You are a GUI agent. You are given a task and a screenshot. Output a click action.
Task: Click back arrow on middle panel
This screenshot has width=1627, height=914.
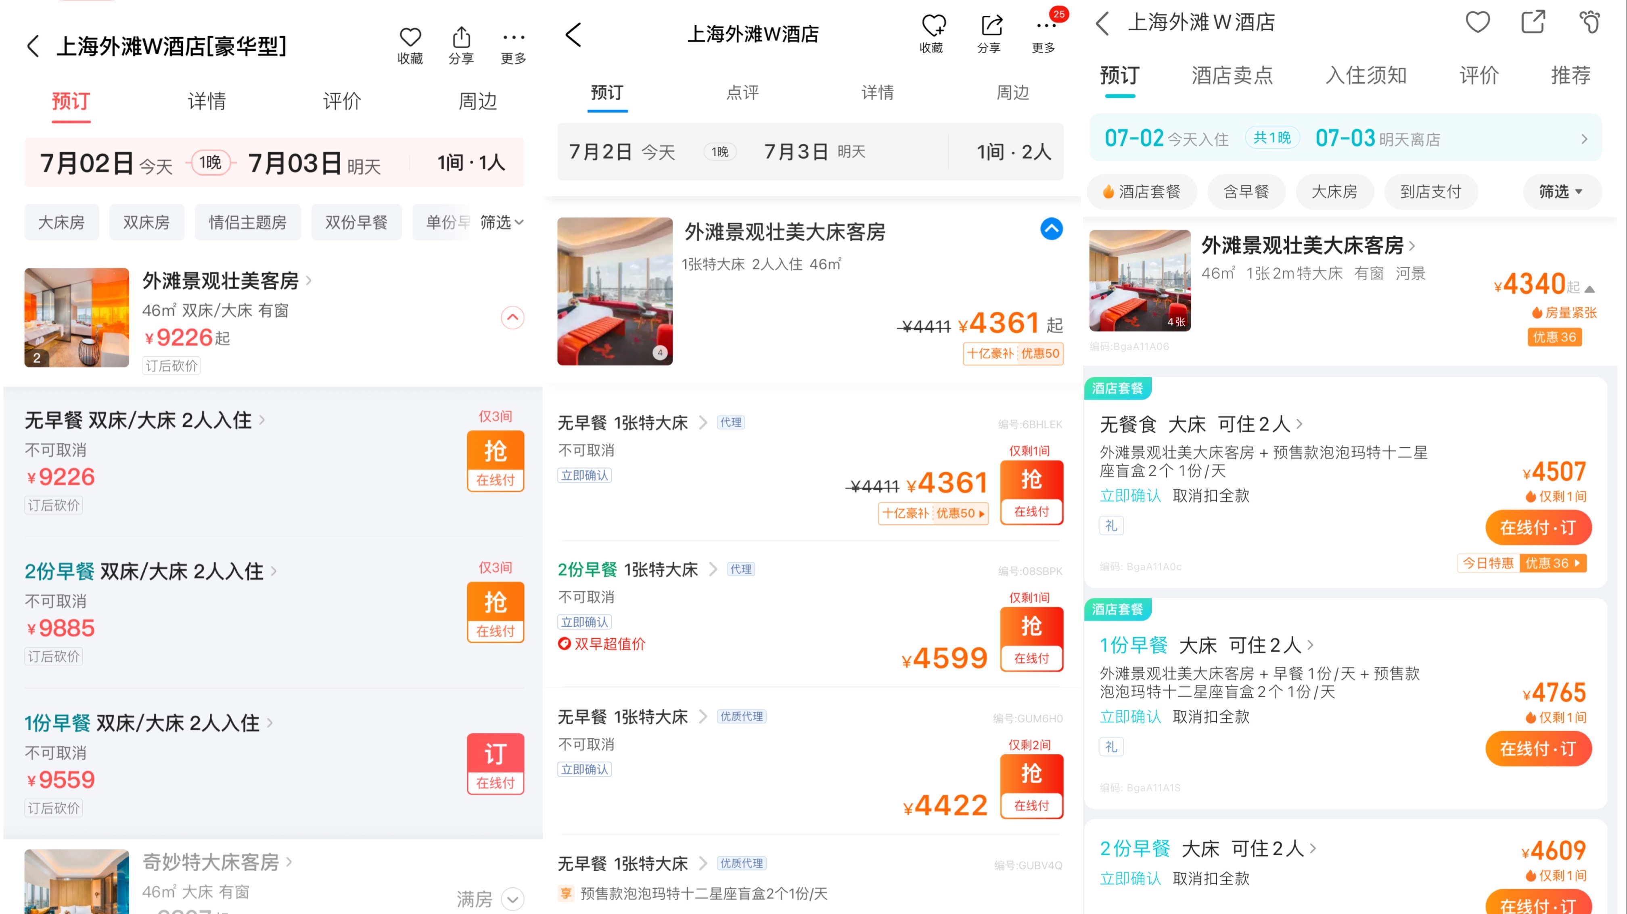[577, 32]
